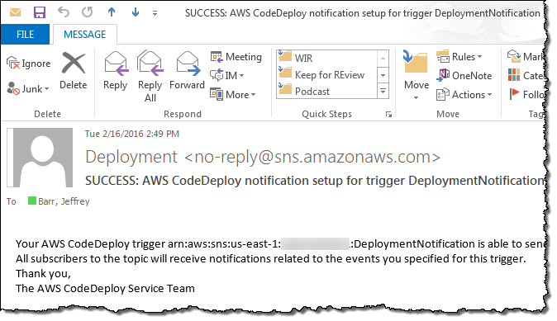Image resolution: width=557 pixels, height=321 pixels.
Task: Select the MESSAGE ribbon tab
Action: 85,35
